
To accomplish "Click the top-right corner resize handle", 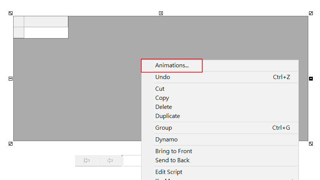I will point(311,13).
